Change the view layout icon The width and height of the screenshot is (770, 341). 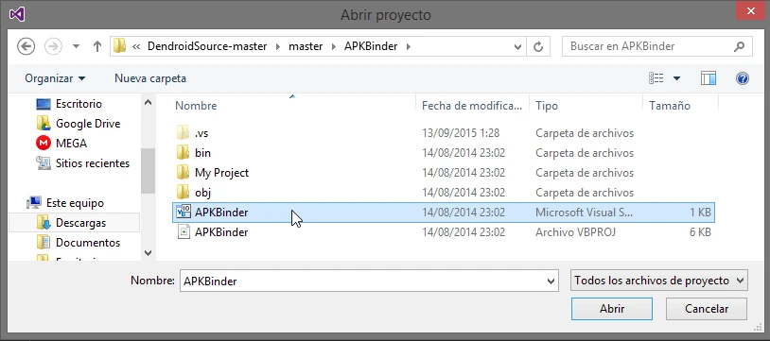click(656, 78)
